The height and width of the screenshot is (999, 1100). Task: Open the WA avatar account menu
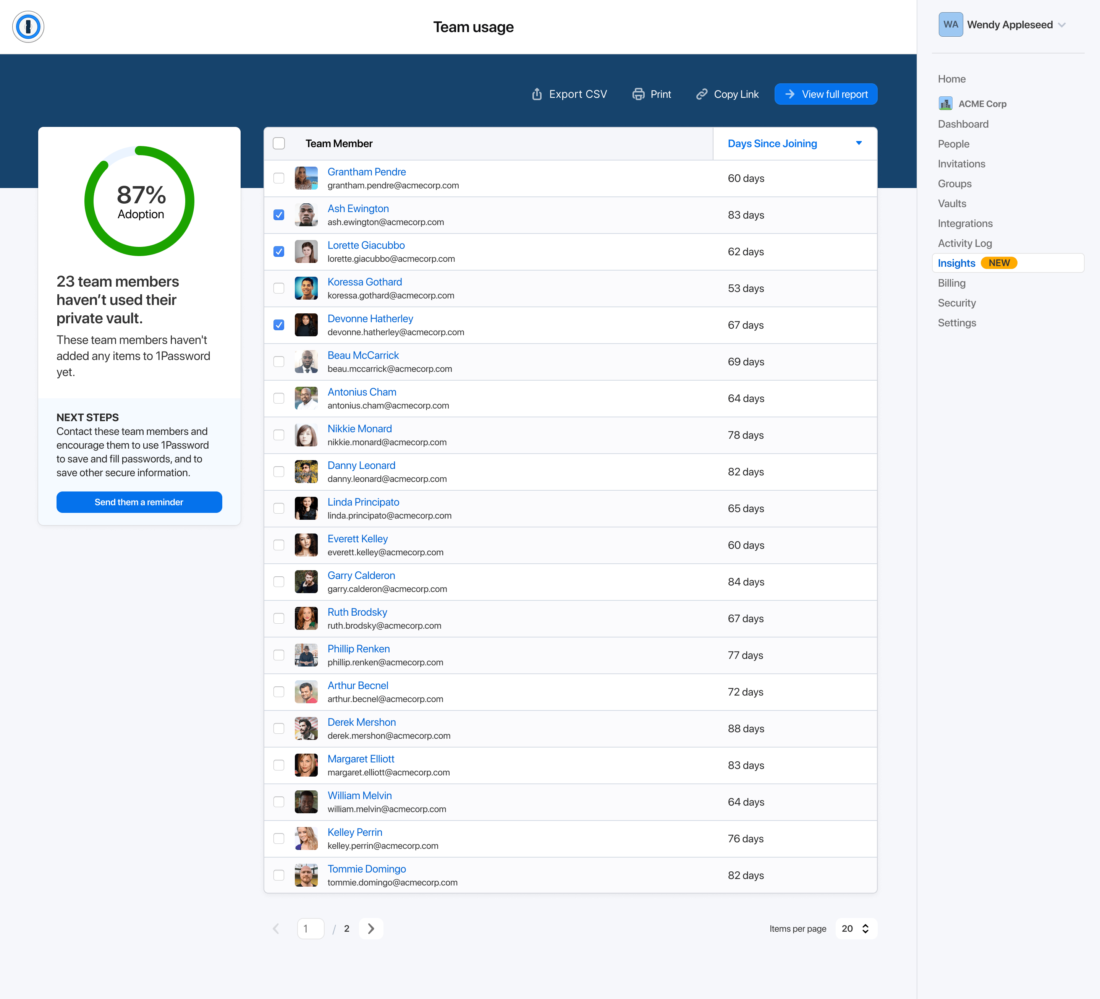[951, 24]
